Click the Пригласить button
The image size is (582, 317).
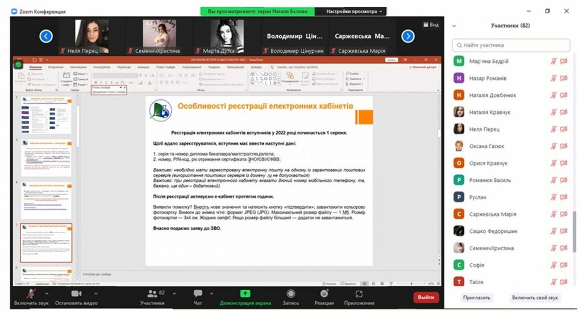(x=477, y=298)
